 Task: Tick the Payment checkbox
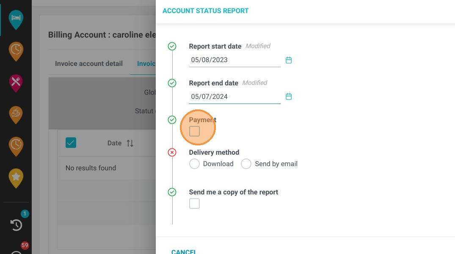click(194, 131)
